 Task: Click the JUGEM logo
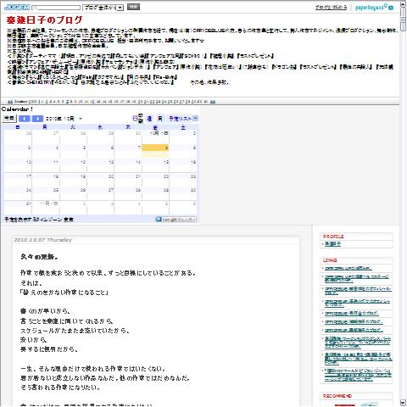17,7
